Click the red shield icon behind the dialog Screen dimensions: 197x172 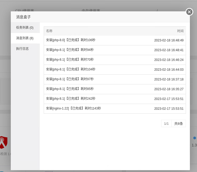(x=4, y=142)
